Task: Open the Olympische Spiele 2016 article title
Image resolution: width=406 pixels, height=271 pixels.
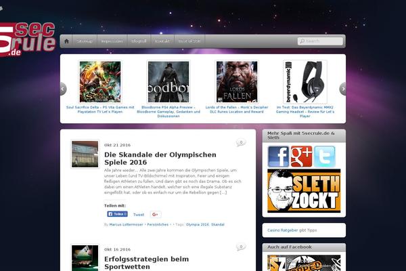Action: (160, 159)
